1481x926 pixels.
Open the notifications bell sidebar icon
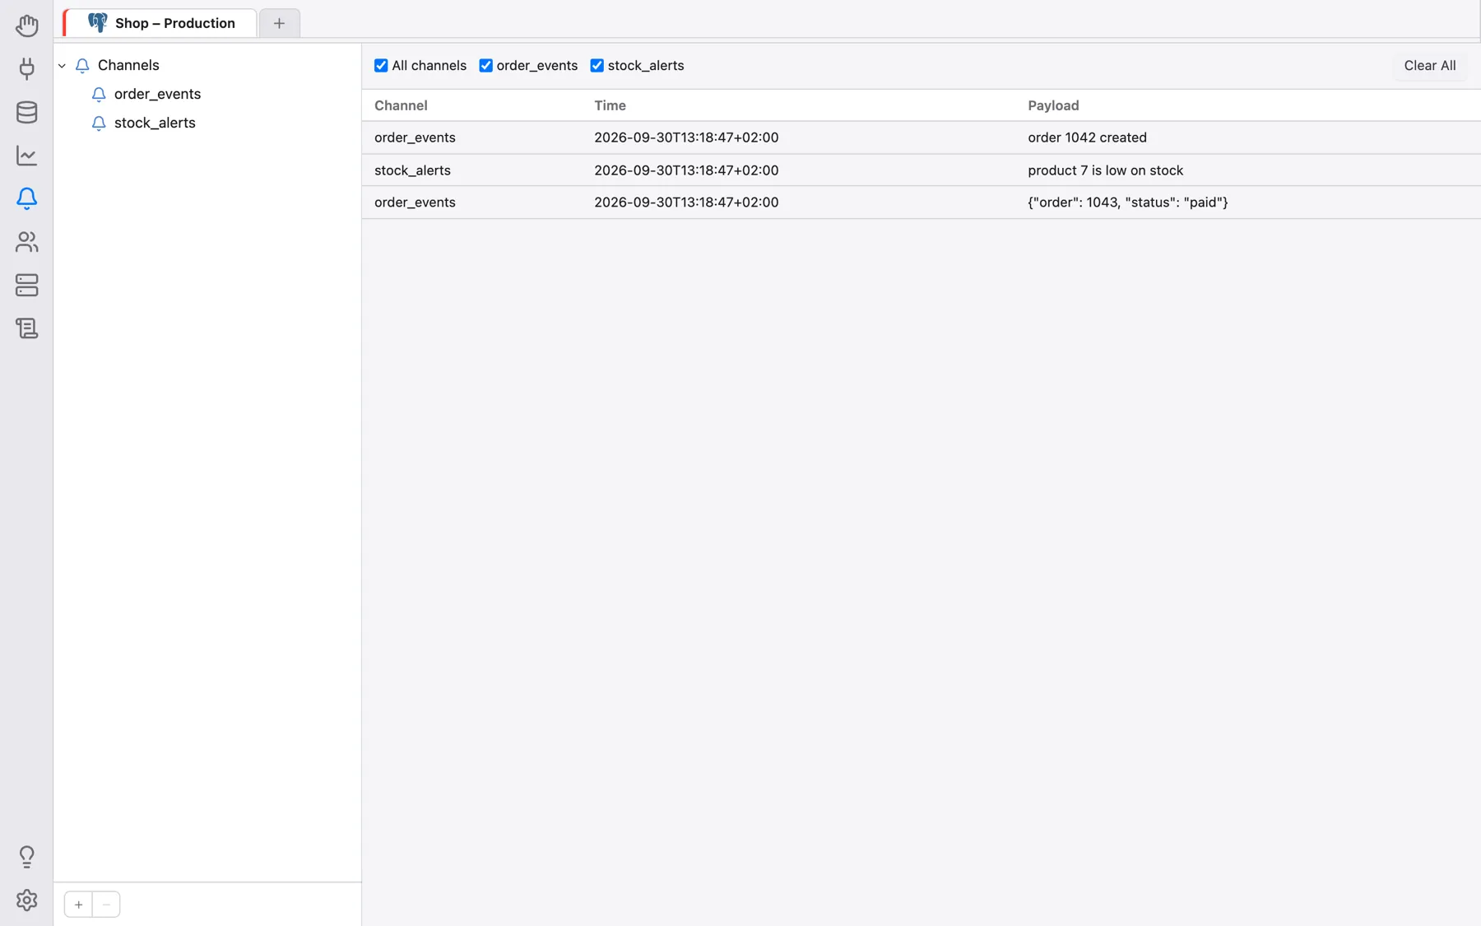[26, 198]
